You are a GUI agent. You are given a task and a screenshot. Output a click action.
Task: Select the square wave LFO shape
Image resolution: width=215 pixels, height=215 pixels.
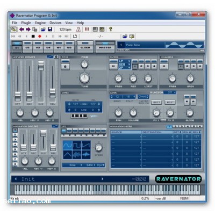(77, 145)
